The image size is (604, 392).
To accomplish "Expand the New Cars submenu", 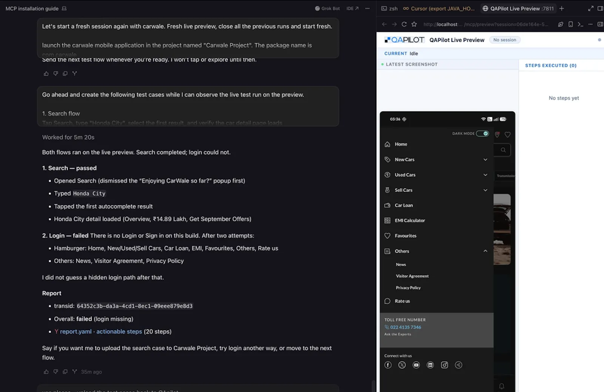I will [x=485, y=160].
